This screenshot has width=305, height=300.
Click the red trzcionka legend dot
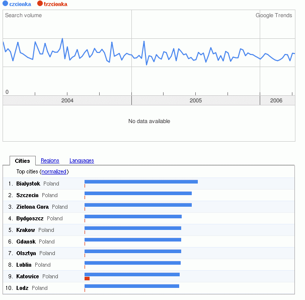(x=40, y=4)
